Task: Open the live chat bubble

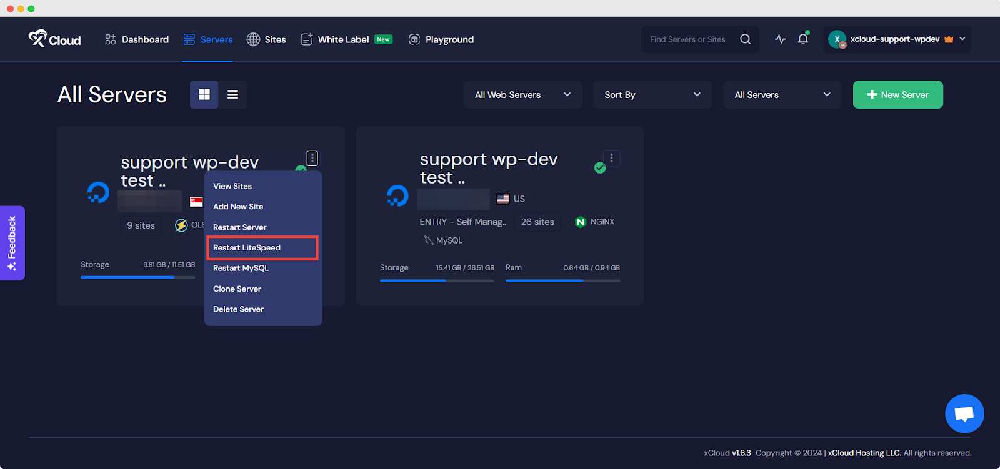Action: [x=964, y=413]
